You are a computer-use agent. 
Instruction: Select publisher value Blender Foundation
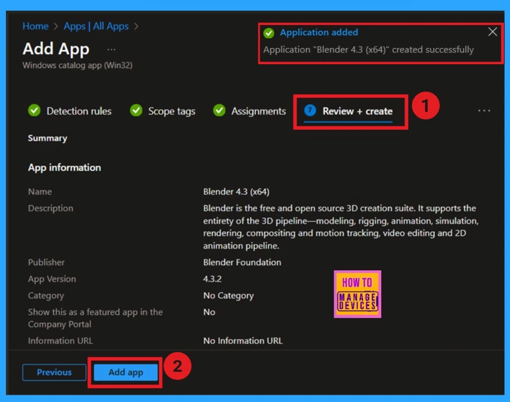point(242,262)
